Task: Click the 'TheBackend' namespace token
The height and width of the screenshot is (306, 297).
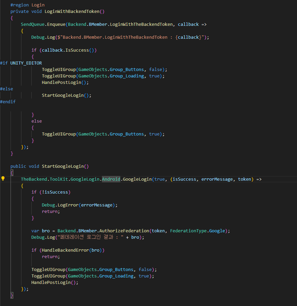Action: tap(34, 179)
